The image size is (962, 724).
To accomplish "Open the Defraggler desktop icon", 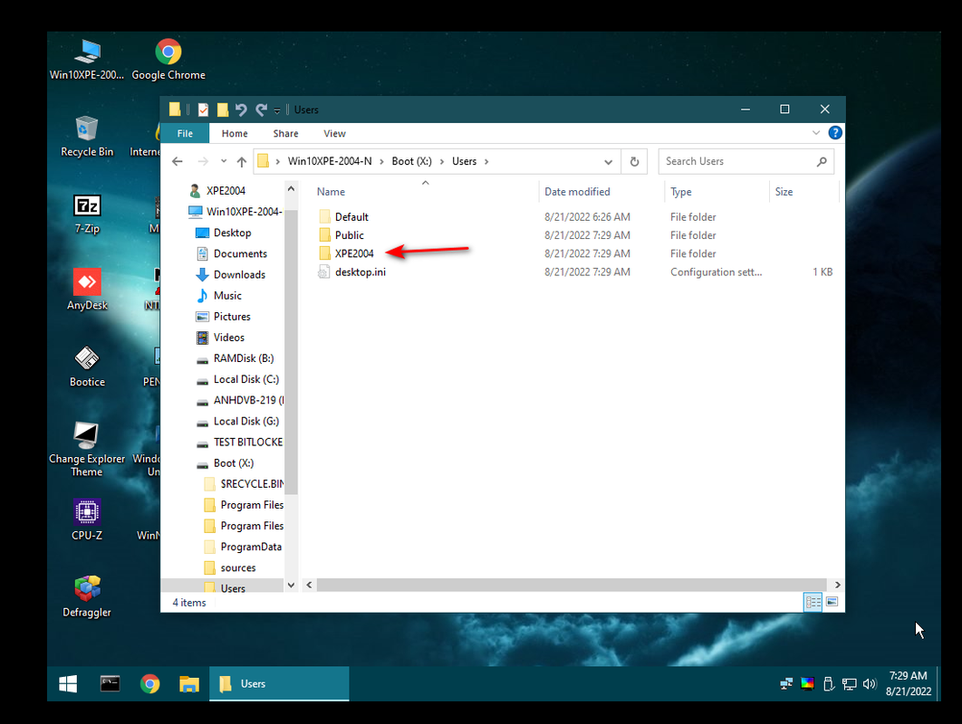I will click(x=86, y=597).
